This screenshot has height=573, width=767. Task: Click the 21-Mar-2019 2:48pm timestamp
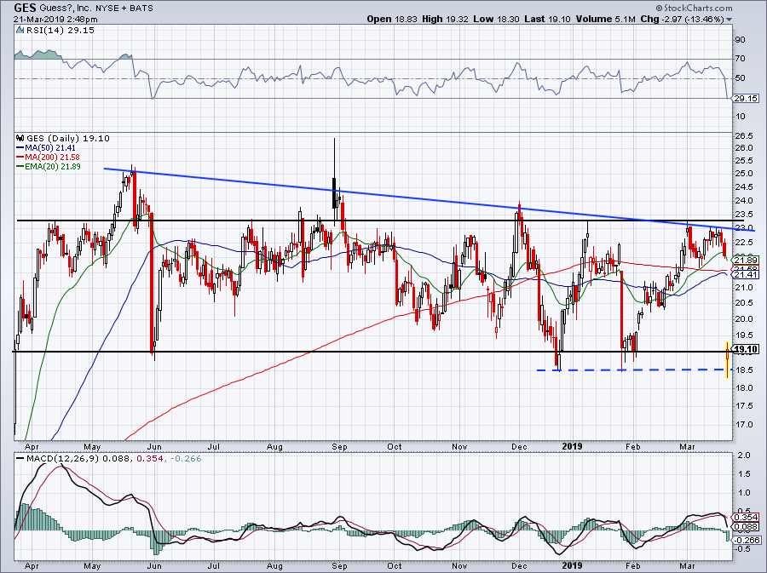click(55, 20)
